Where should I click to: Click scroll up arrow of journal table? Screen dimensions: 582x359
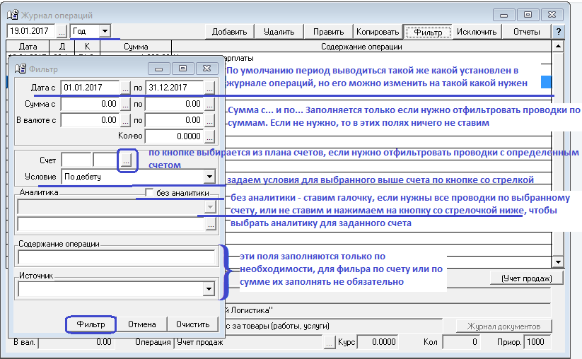[x=558, y=47]
